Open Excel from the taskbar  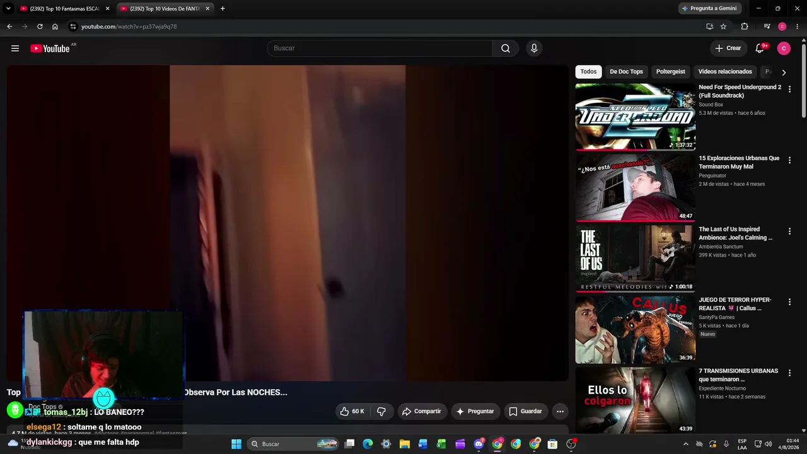(441, 444)
